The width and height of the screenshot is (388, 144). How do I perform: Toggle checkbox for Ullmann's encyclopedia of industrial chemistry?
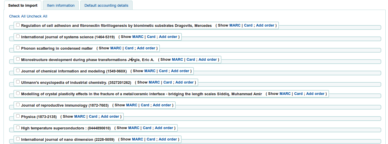[18, 82]
